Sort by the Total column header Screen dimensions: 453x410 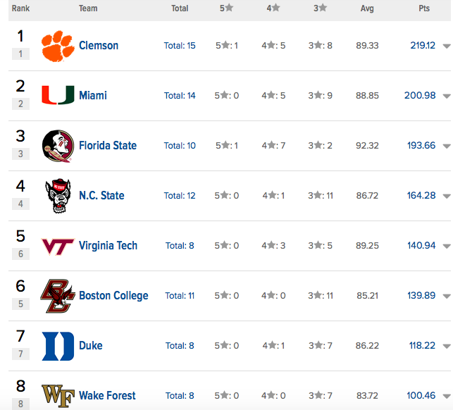tap(180, 8)
